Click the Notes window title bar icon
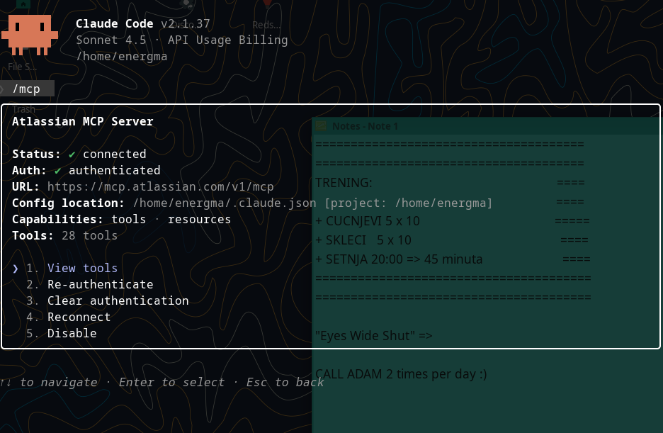 (x=322, y=126)
